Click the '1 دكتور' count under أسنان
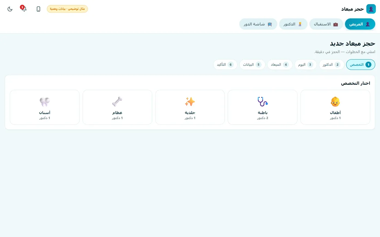380x237 pixels. [45, 118]
